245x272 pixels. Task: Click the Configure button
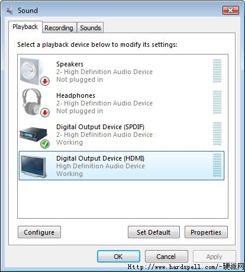click(39, 232)
